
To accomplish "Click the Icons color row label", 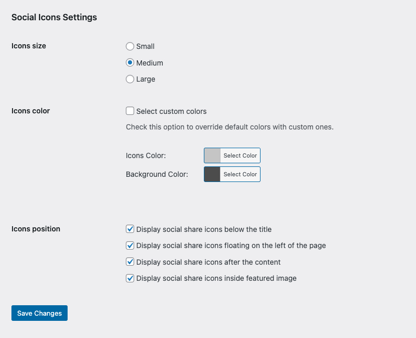I will (x=31, y=111).
